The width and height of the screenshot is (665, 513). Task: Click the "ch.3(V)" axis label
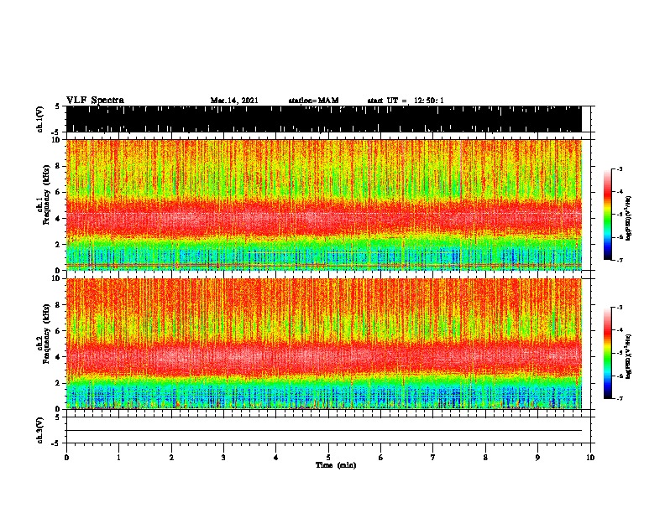pos(39,430)
